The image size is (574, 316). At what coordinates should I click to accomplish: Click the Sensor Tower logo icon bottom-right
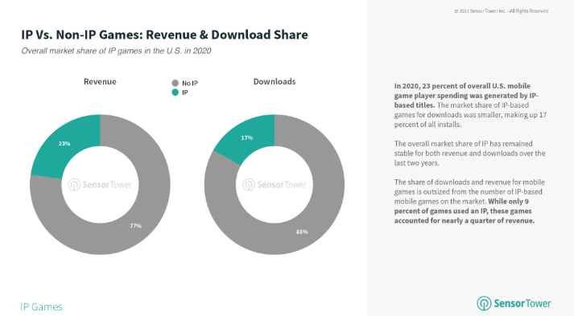(484, 303)
